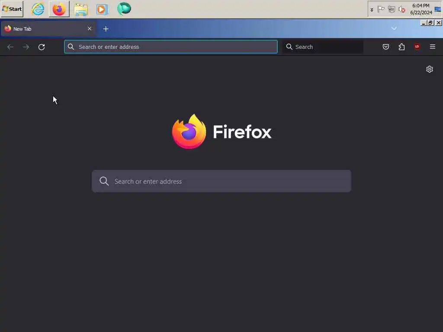
Task: Click the address bar magnifier icon
Action: coord(71,47)
